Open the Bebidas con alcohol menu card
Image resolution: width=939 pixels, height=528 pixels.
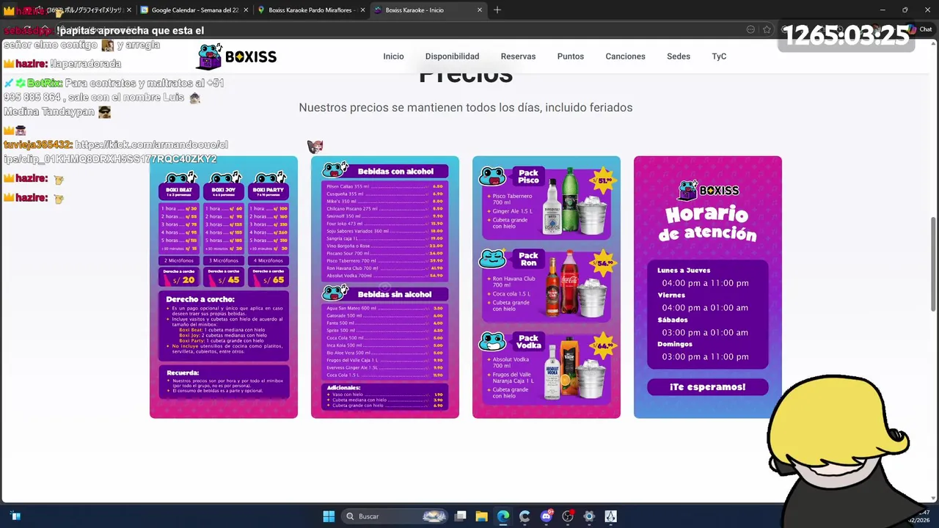point(385,287)
